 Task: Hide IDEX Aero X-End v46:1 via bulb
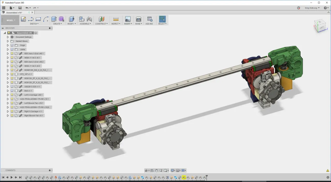(x=12, y=53)
